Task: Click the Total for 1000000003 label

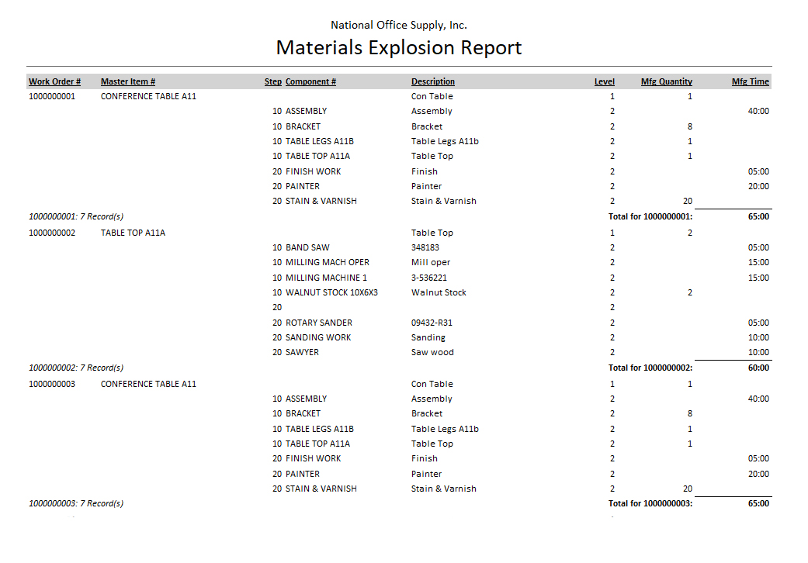Action: (650, 504)
